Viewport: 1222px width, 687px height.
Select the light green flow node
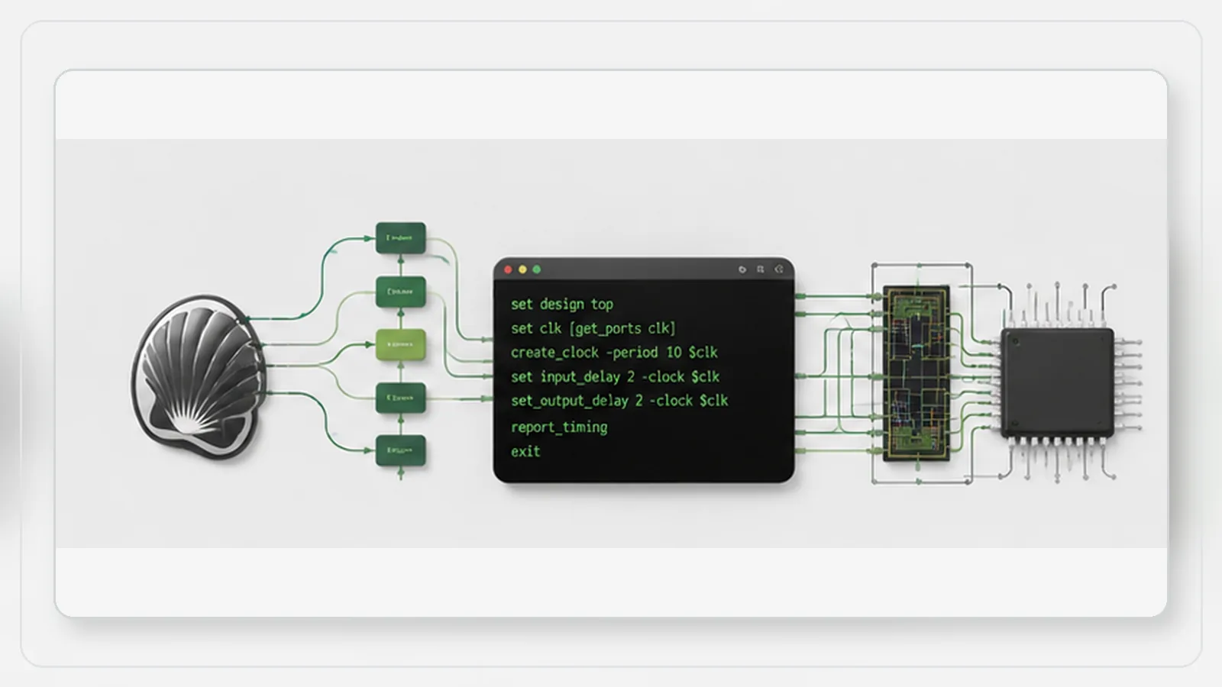click(x=400, y=345)
